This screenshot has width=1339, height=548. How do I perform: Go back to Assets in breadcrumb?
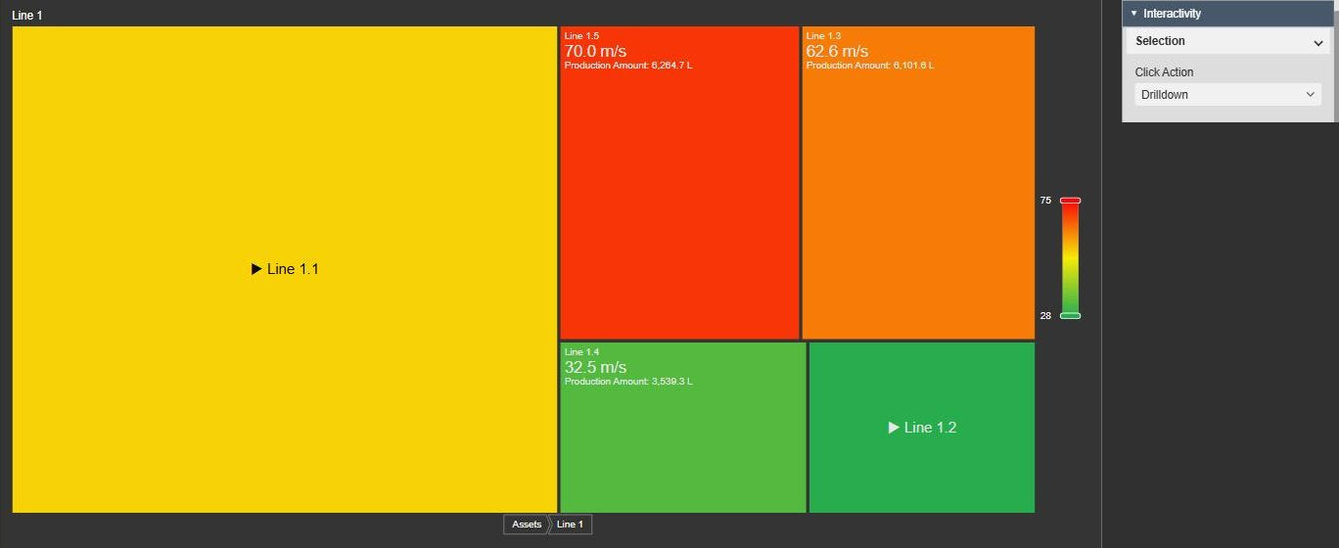527,525
